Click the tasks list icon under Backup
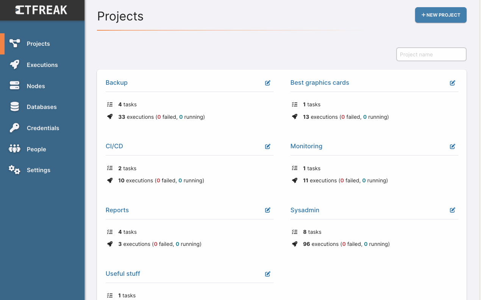This screenshot has height=300, width=481. 110,104
